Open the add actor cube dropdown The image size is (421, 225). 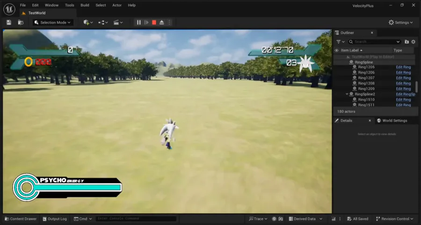tap(88, 22)
